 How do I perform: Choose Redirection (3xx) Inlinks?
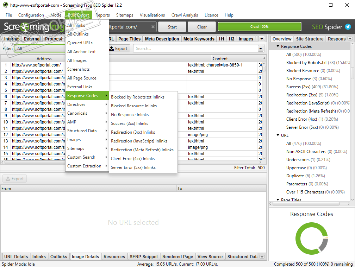(143, 132)
